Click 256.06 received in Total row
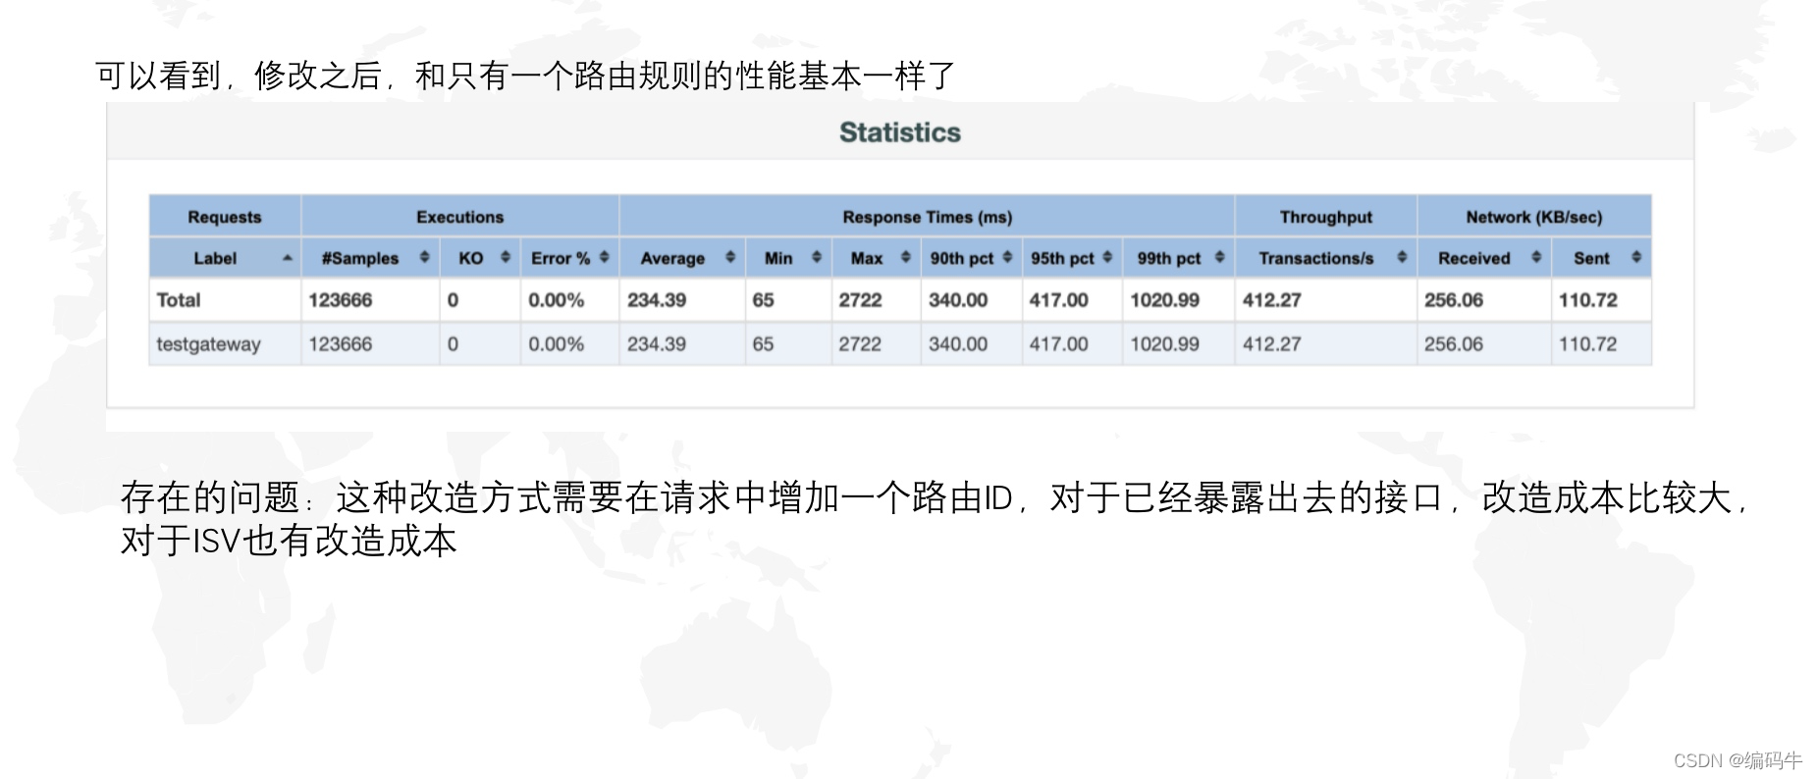1818x779 pixels. (1454, 300)
